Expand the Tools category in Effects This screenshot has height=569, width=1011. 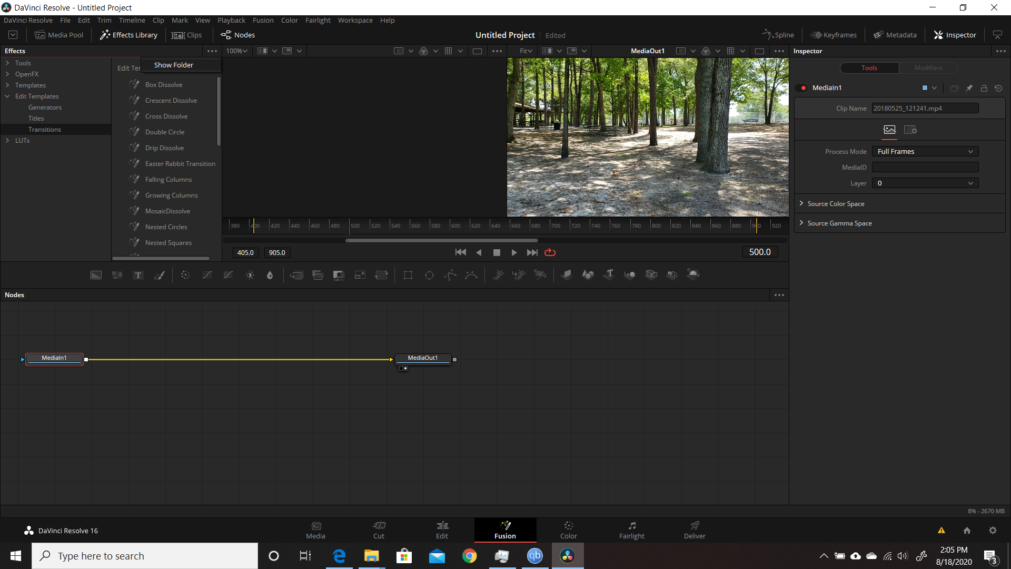click(7, 63)
